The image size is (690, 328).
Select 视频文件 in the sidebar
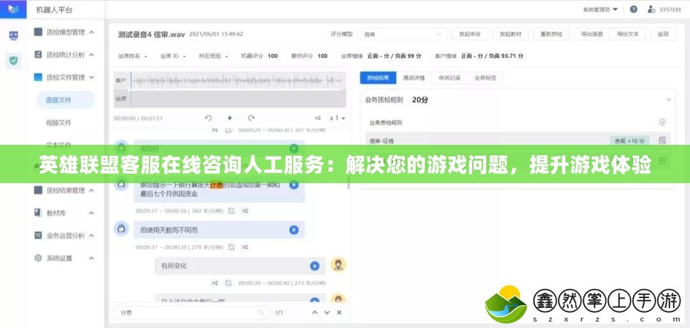(59, 123)
